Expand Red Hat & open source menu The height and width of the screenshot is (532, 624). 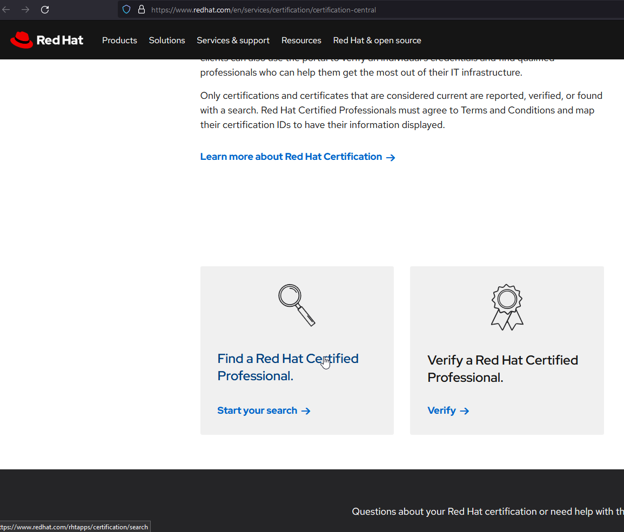pos(377,41)
